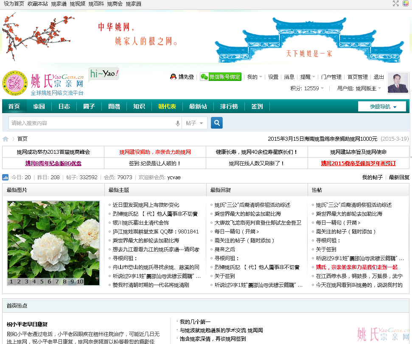Click the QQ penguin icon
The height and width of the screenshot is (344, 412).
click(x=173, y=77)
